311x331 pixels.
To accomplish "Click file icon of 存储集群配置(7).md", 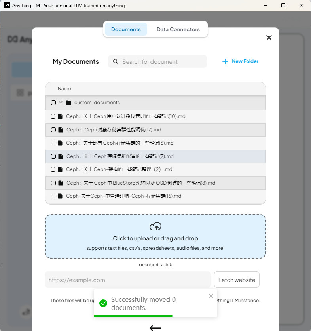I will click(61, 156).
